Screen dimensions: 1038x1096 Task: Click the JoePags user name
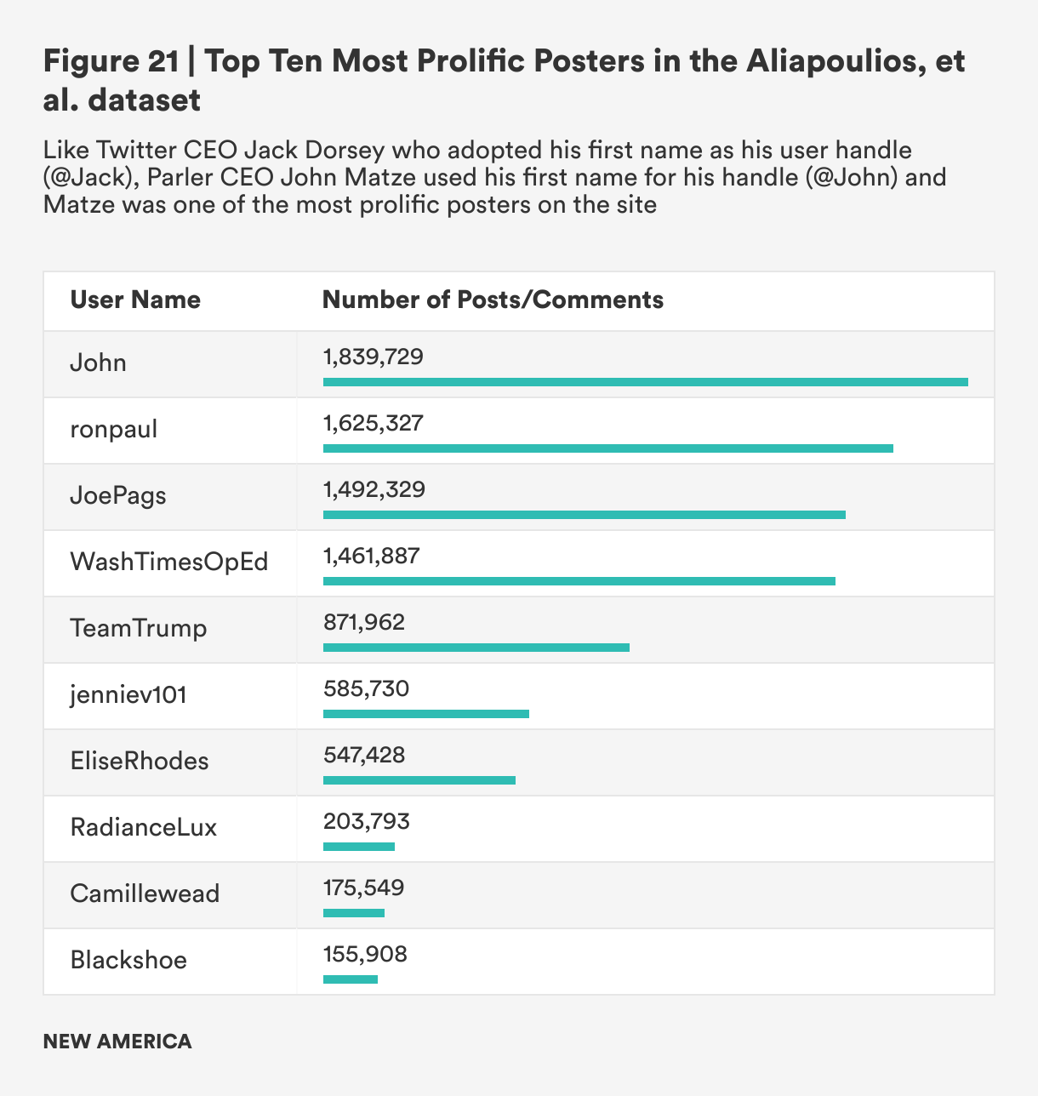118,495
